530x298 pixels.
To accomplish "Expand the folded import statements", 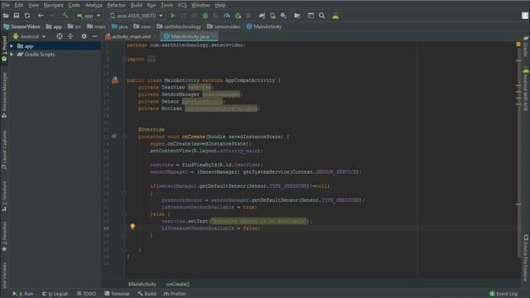I will 151,59.
